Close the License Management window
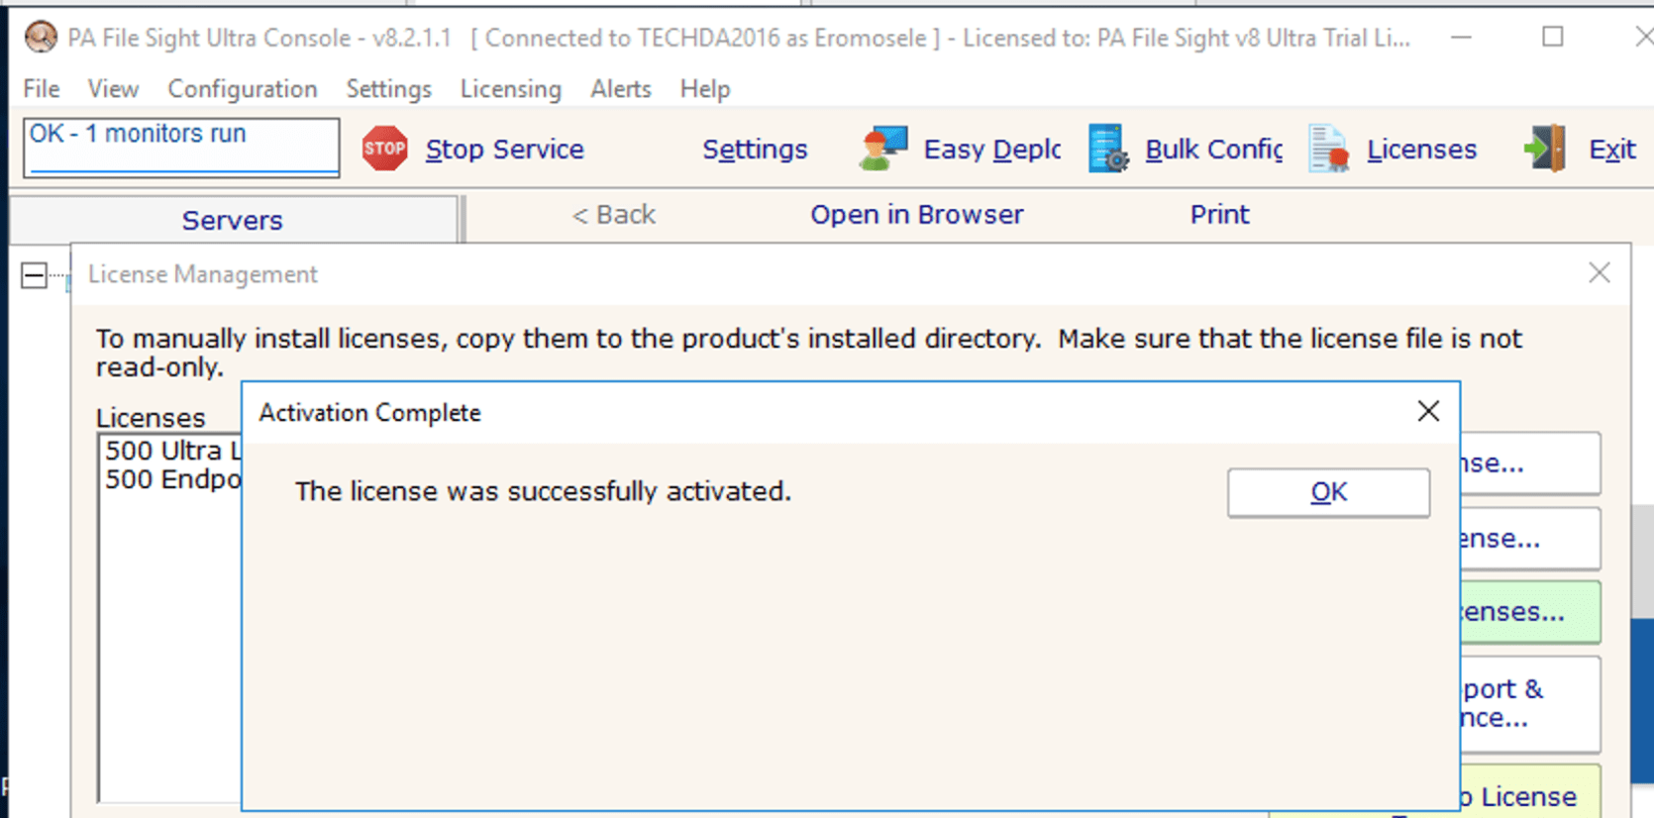 tap(1599, 273)
